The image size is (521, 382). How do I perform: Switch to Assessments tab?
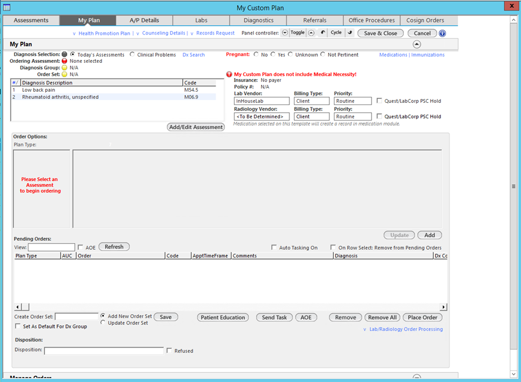tap(31, 21)
